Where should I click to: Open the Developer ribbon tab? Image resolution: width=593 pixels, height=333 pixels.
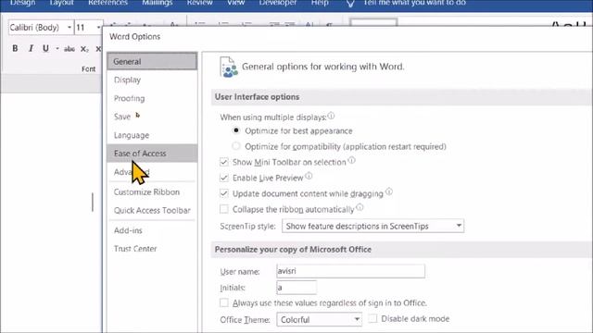[x=278, y=3]
